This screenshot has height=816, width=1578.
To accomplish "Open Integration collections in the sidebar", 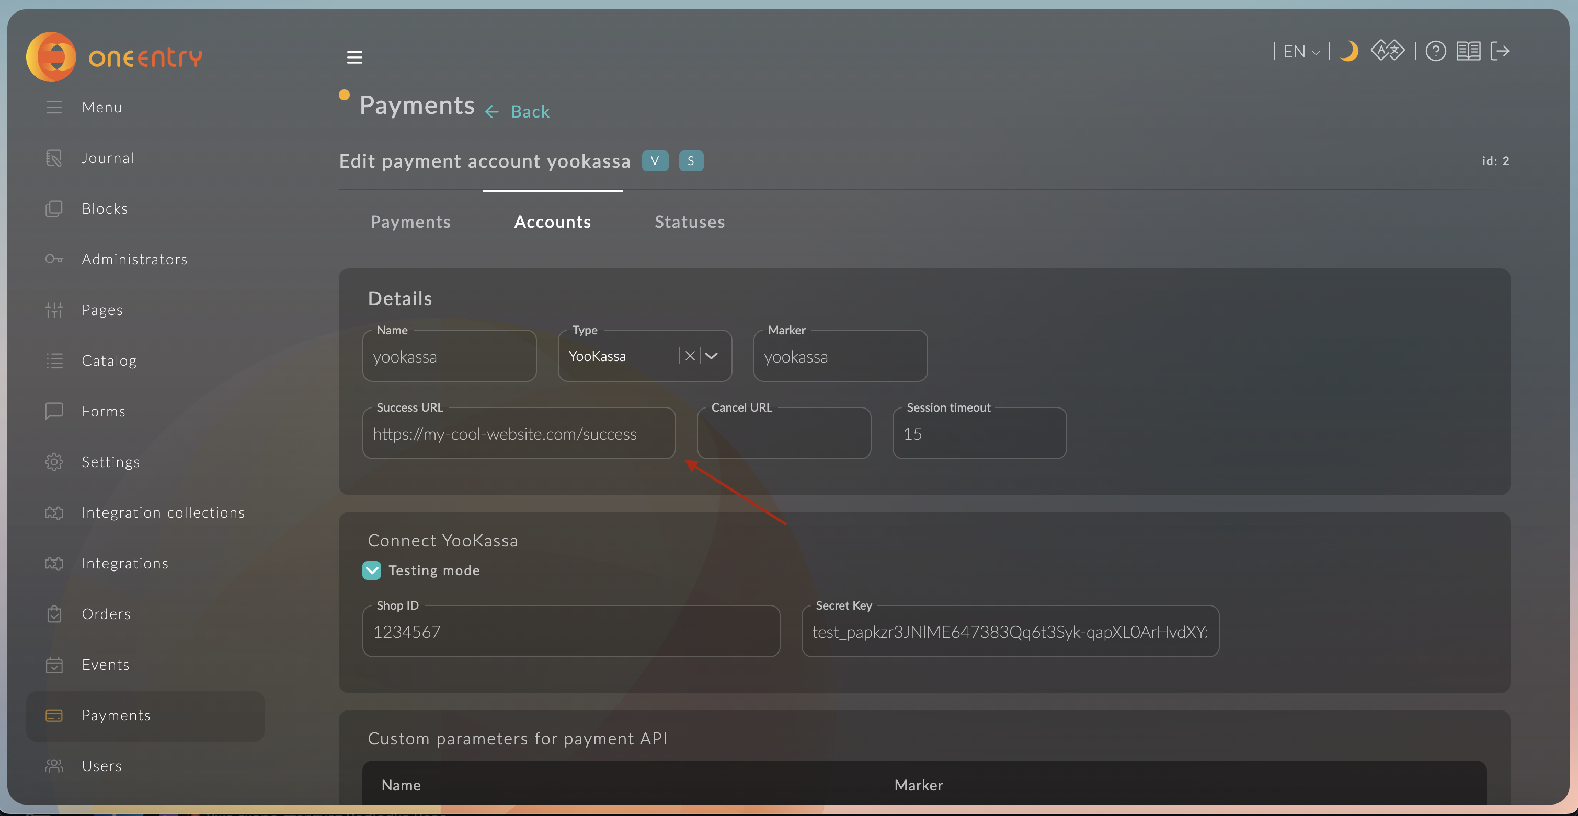I will coord(163,512).
